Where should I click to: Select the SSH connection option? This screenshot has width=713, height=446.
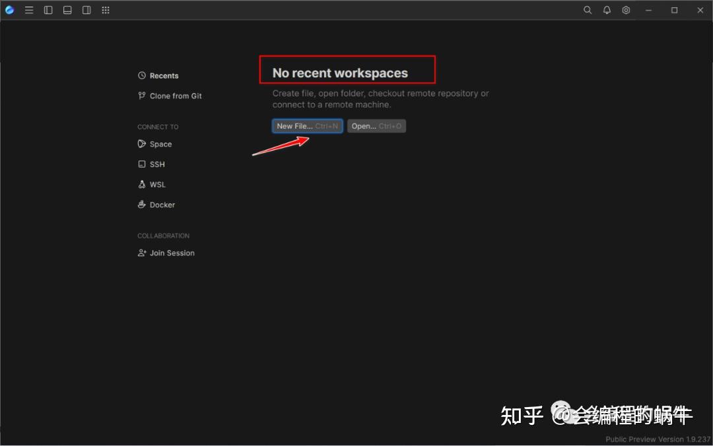tap(151, 164)
